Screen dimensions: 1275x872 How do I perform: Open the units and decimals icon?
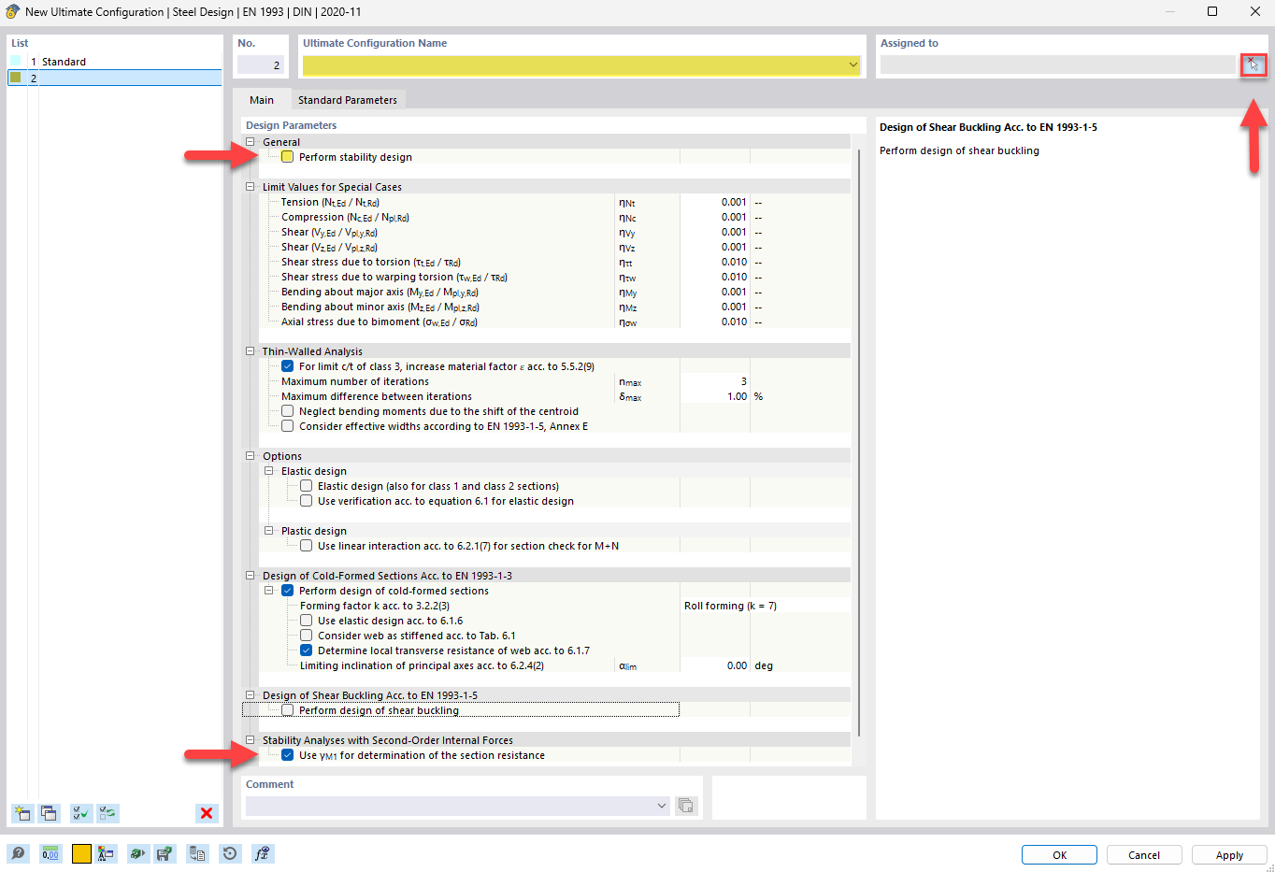coord(50,853)
